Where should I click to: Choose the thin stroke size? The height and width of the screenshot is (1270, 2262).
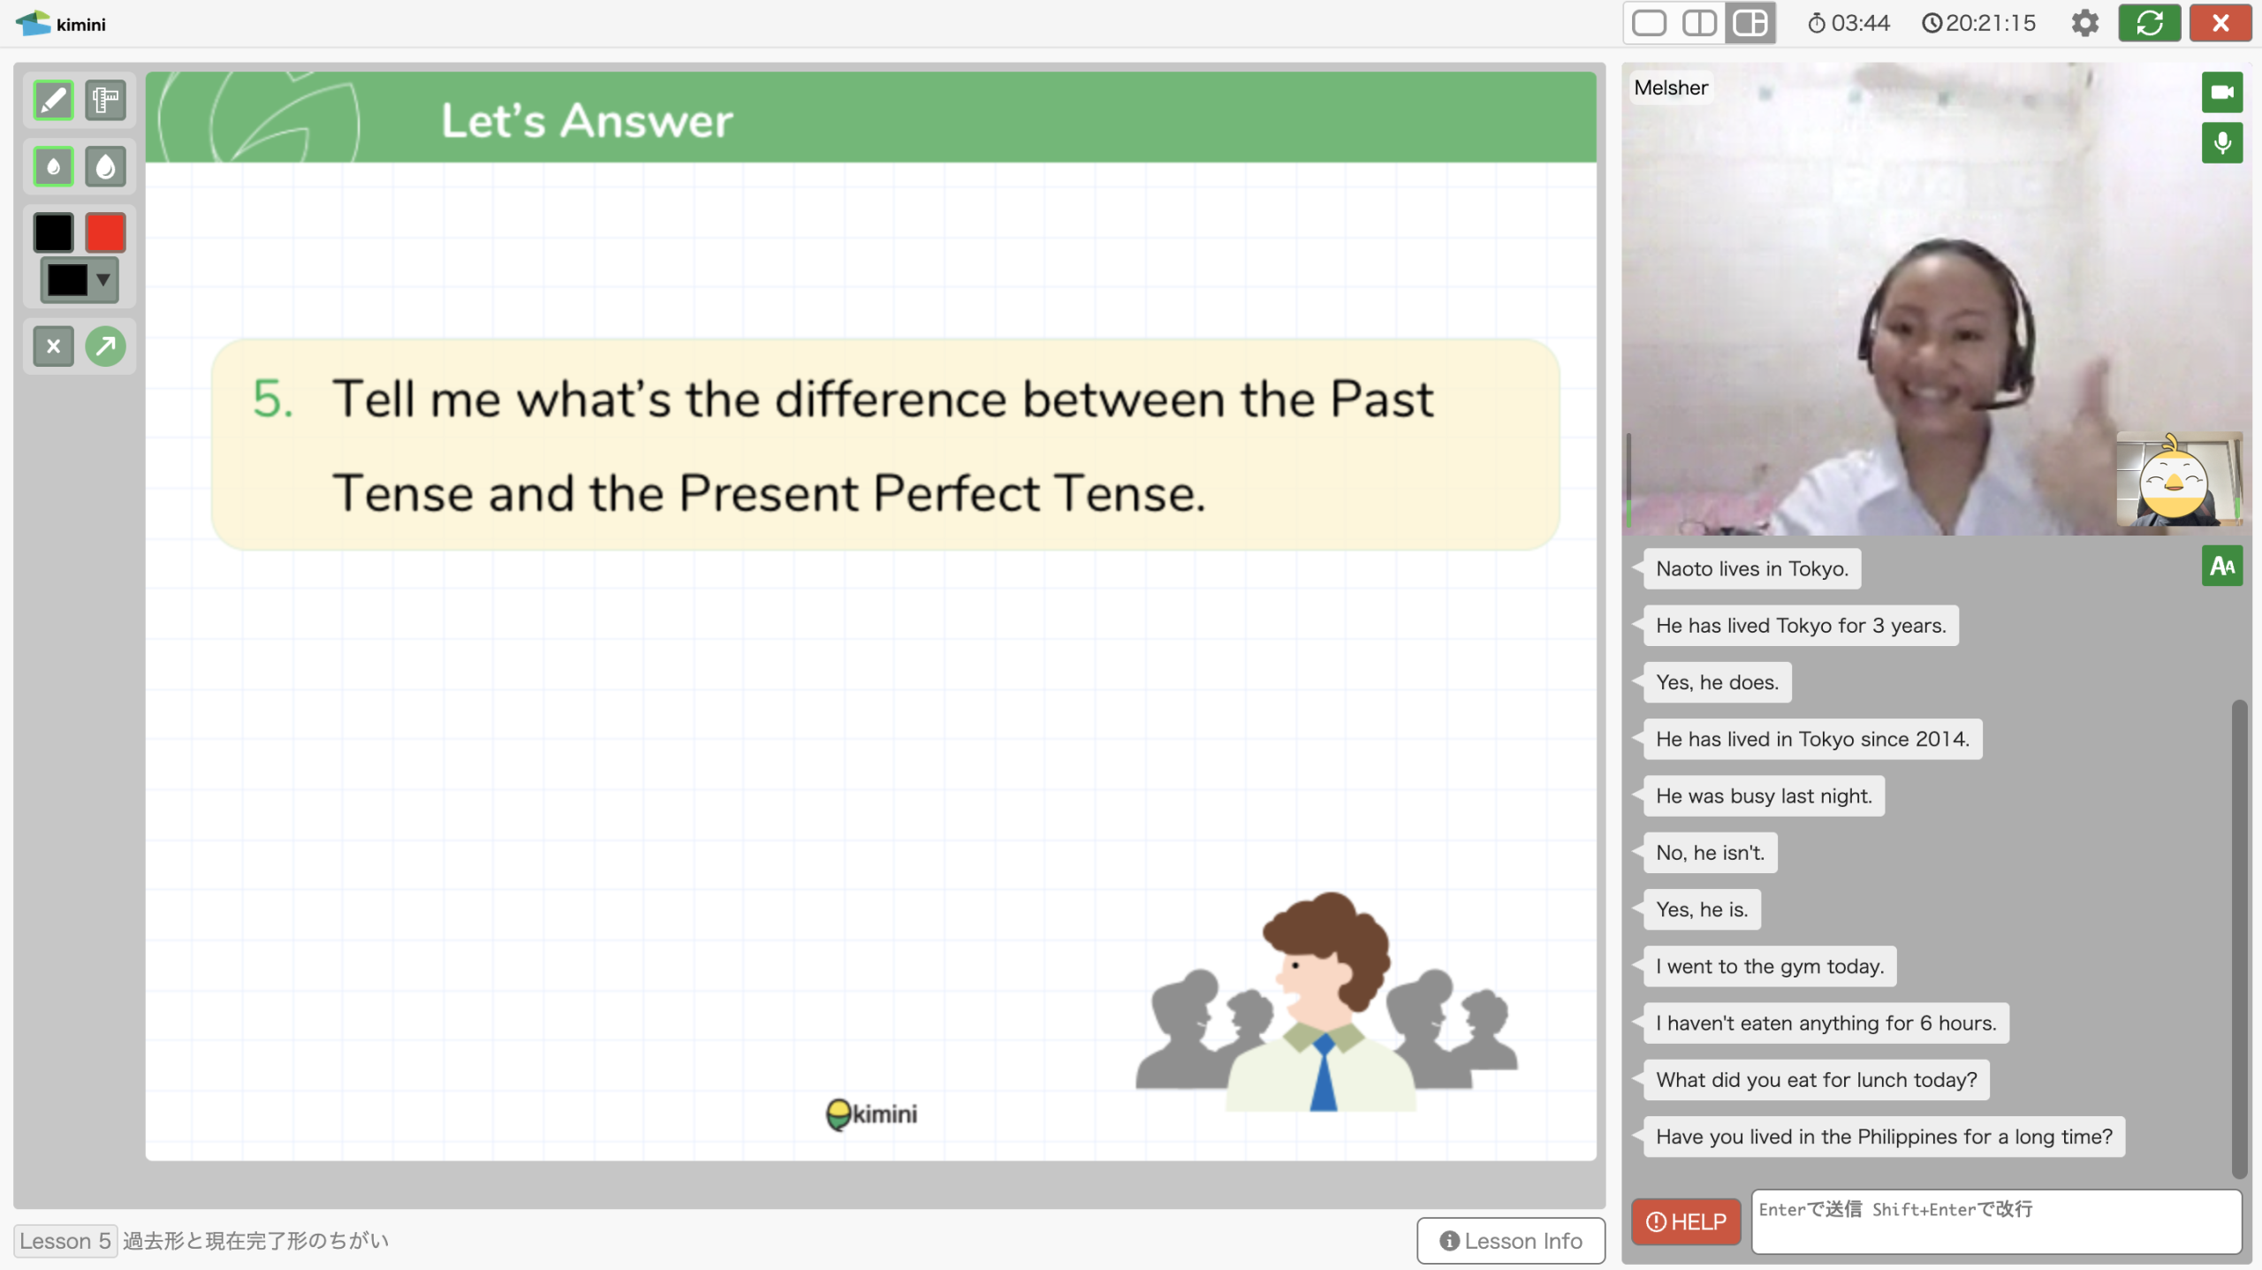pos(53,166)
